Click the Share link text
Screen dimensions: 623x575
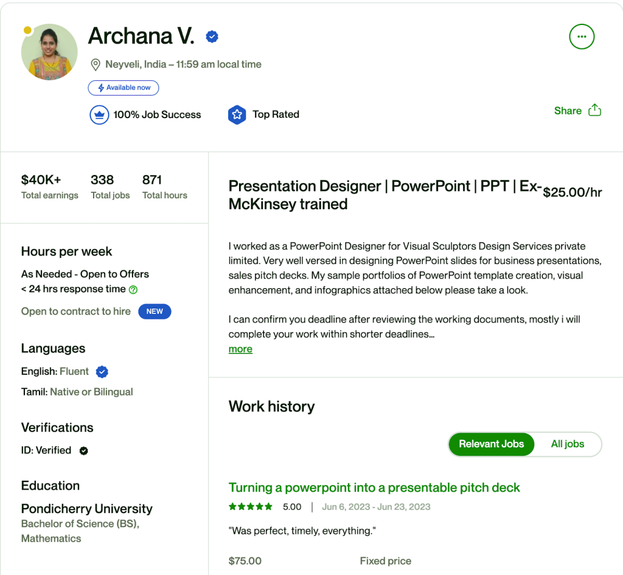coord(568,111)
